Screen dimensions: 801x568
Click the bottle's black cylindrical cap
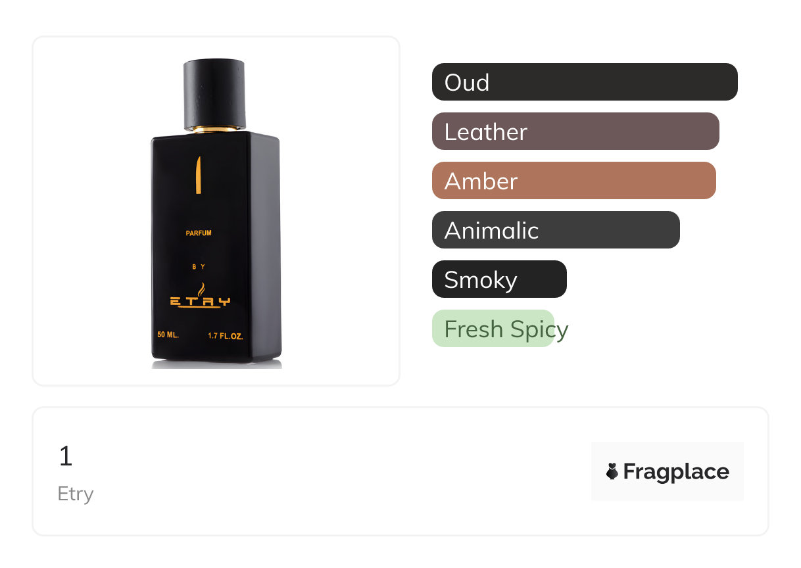point(214,93)
